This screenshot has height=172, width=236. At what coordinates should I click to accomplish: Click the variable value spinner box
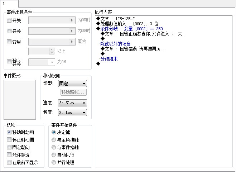[x=42, y=51]
